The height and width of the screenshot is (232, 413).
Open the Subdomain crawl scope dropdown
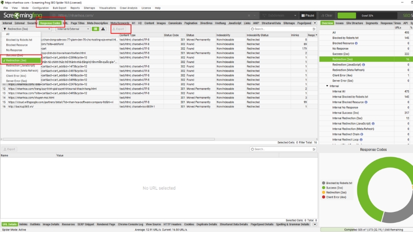[279, 15]
